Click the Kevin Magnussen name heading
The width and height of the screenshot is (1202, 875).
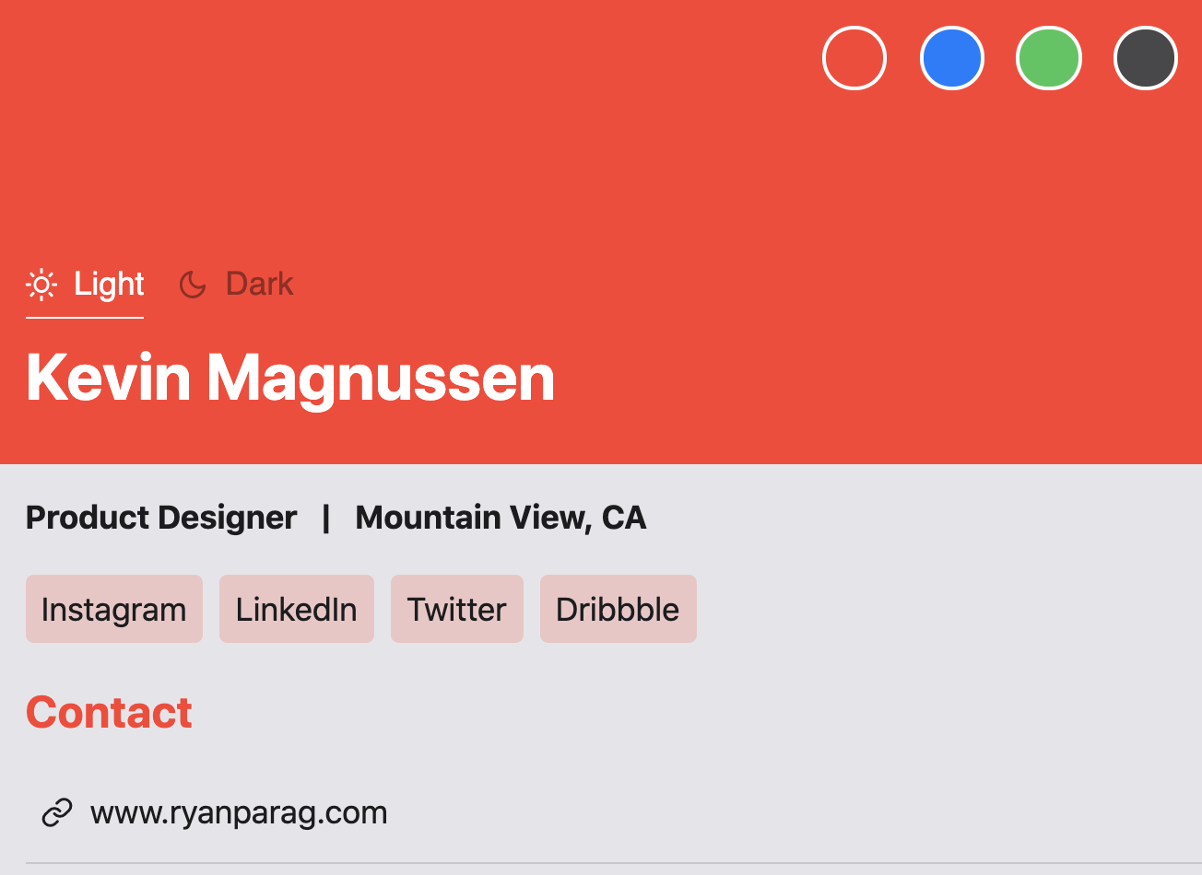[290, 378]
